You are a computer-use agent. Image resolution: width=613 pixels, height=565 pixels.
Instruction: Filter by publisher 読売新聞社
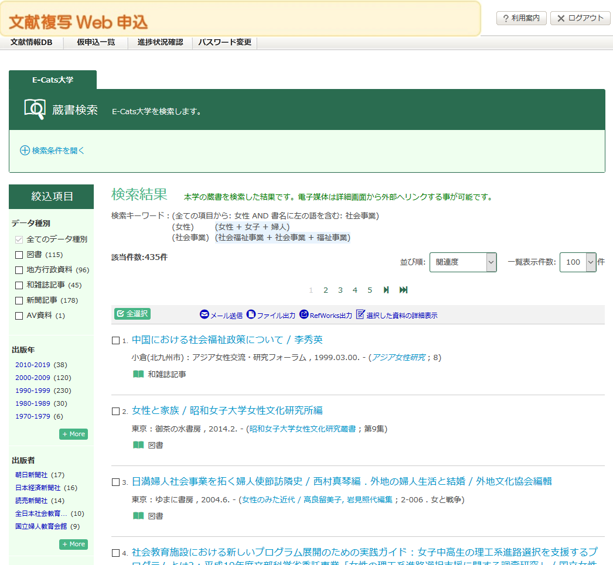[x=31, y=501]
